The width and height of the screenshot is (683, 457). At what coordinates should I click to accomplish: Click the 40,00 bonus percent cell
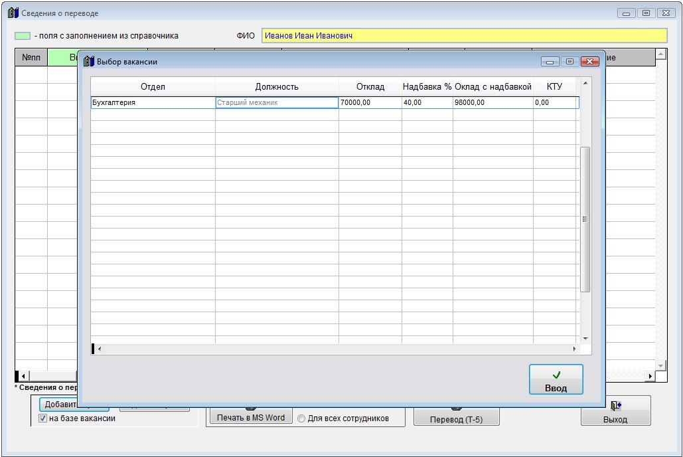[427, 102]
